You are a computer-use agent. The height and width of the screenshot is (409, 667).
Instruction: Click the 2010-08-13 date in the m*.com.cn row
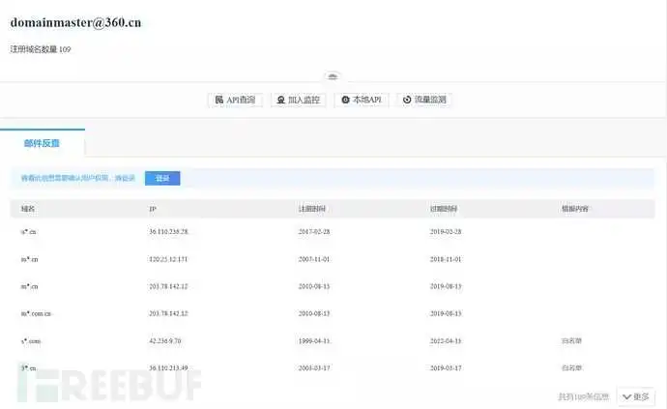pos(314,313)
